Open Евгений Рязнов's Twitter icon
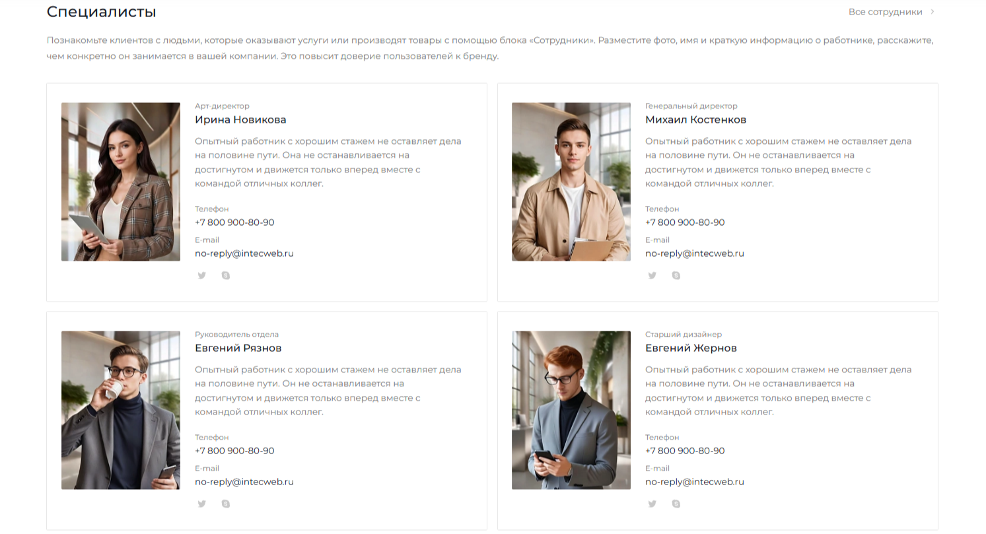The width and height of the screenshot is (986, 534). (202, 504)
